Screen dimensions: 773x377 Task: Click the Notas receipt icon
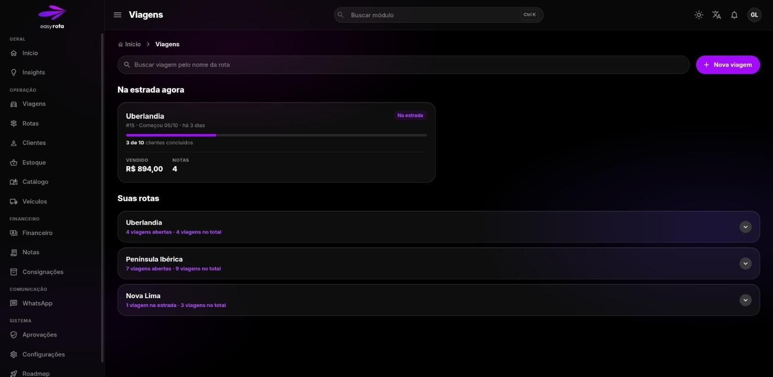tap(14, 252)
